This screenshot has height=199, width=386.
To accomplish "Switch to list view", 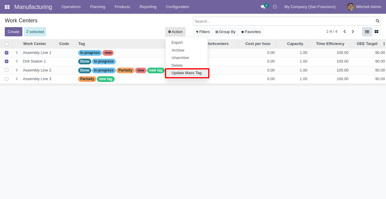I will click(367, 32).
